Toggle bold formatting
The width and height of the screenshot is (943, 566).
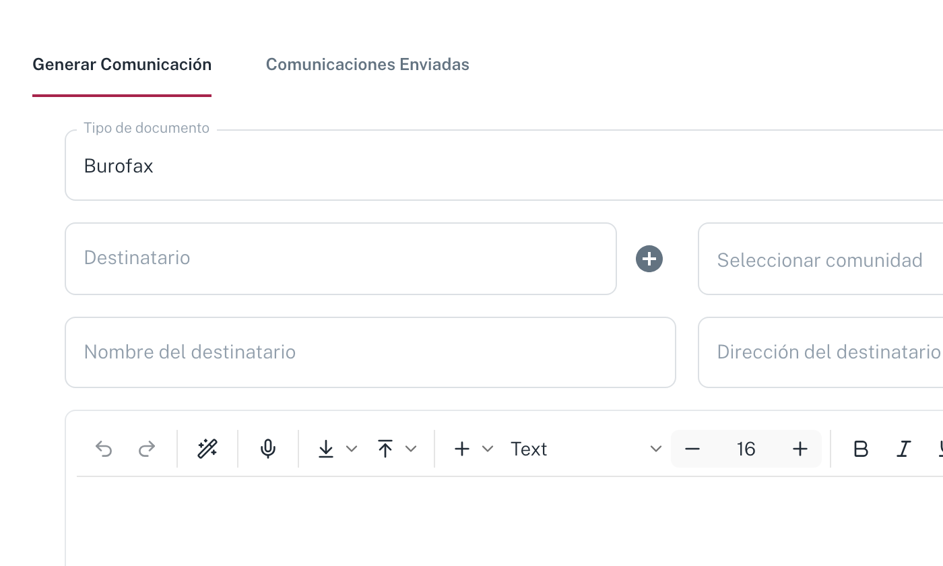[x=860, y=449]
